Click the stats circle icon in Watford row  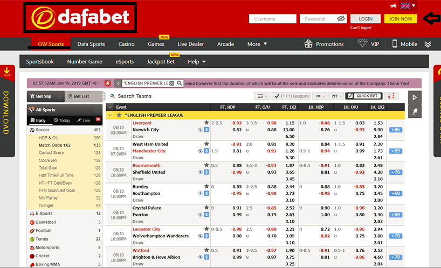[200, 257]
